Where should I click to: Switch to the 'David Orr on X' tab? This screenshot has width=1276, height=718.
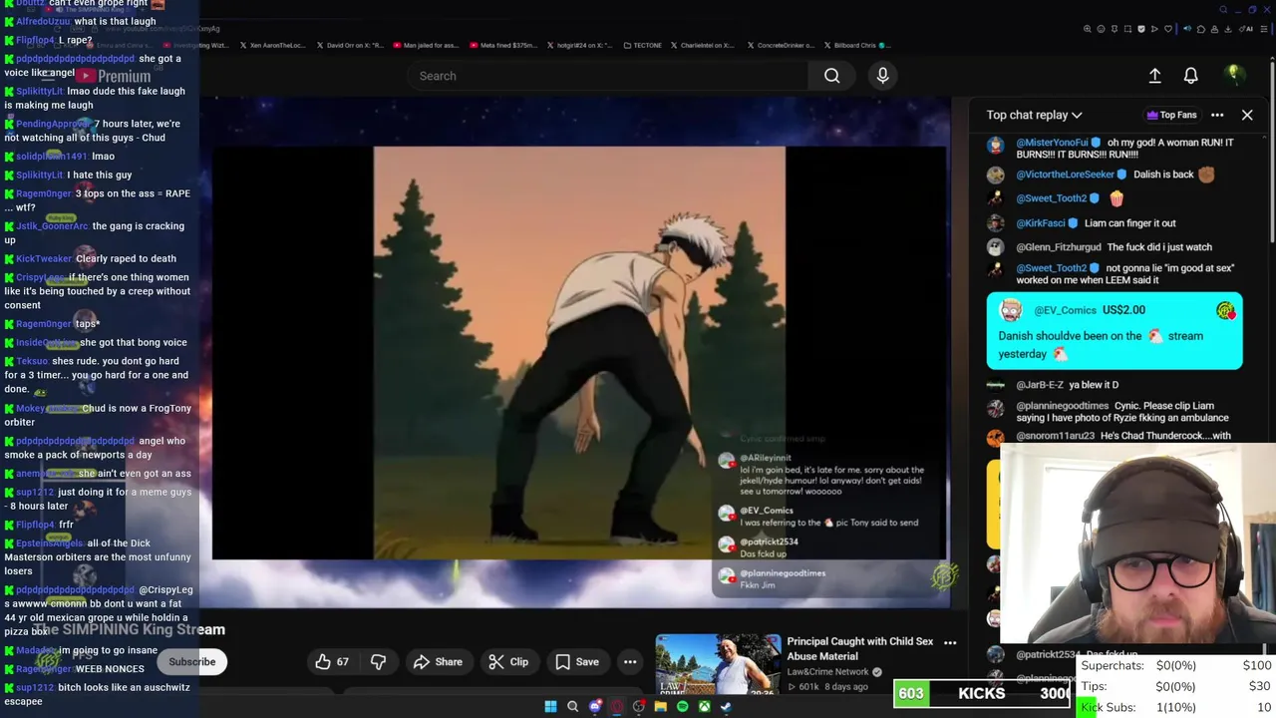coord(349,45)
